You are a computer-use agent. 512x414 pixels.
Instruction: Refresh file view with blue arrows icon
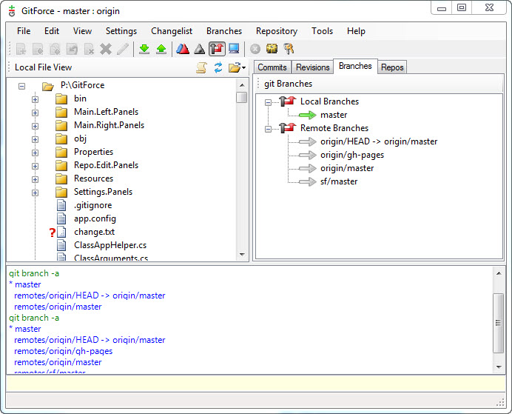tap(218, 67)
